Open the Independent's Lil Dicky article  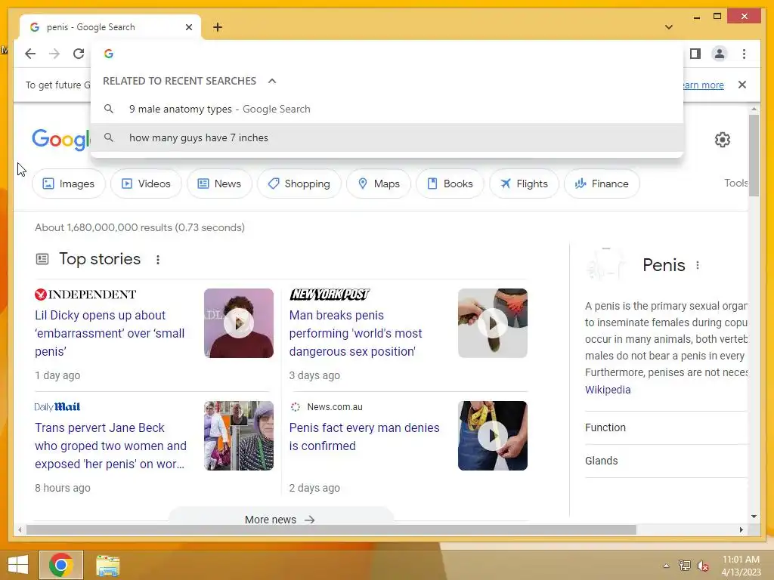110,333
